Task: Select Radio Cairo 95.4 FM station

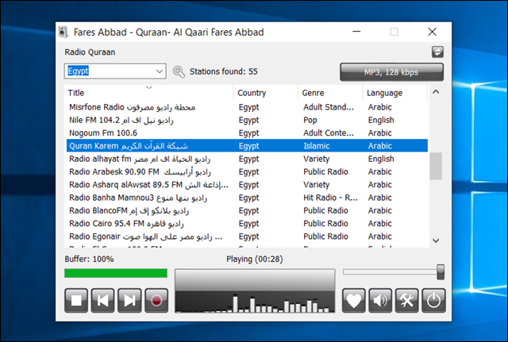Action: pyautogui.click(x=247, y=224)
